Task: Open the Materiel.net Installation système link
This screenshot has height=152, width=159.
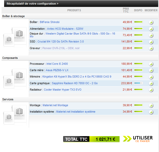Action: [x=76, y=112]
